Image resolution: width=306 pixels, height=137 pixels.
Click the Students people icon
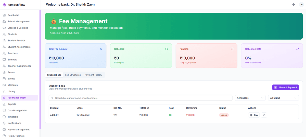point(4,34)
